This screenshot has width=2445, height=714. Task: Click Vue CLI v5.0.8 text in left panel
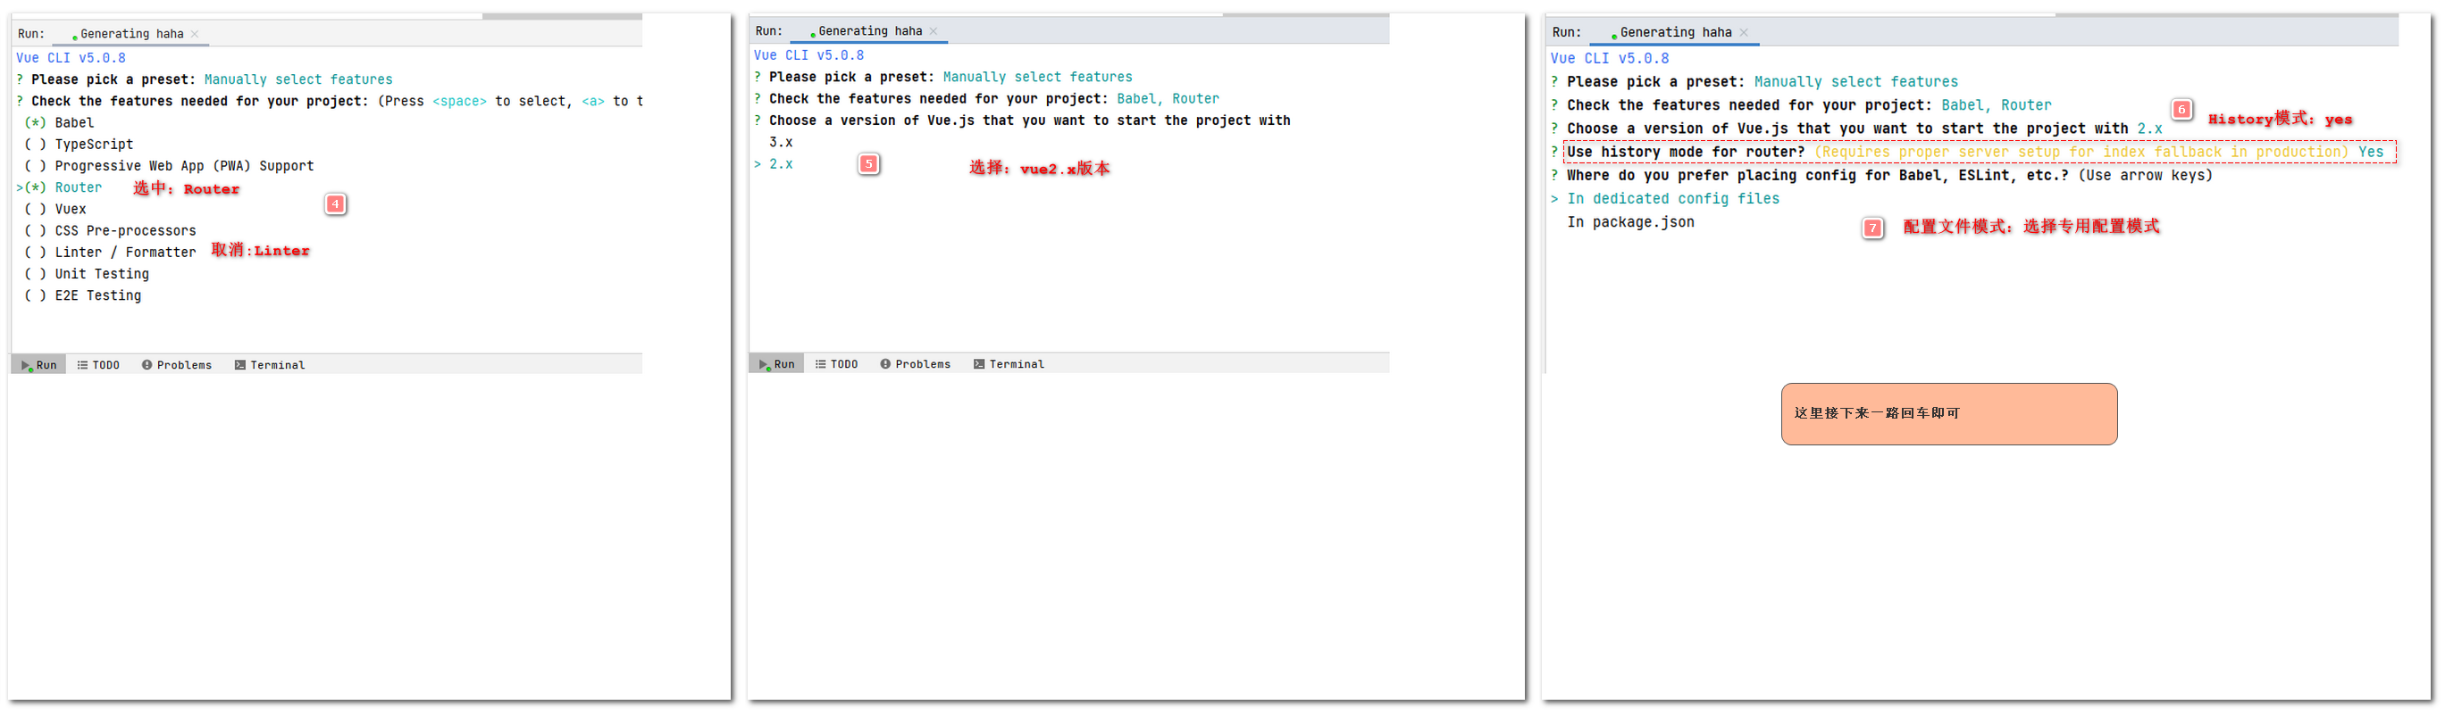coord(71,59)
